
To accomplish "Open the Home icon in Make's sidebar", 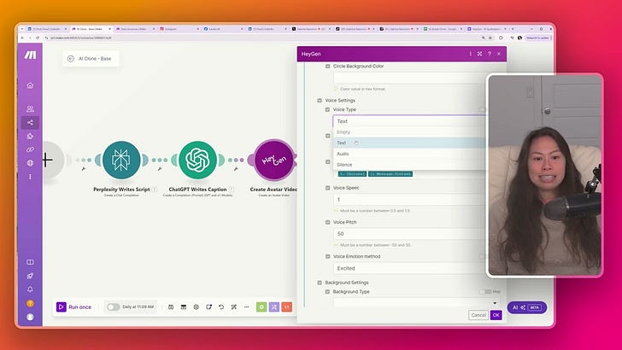I will [30, 85].
